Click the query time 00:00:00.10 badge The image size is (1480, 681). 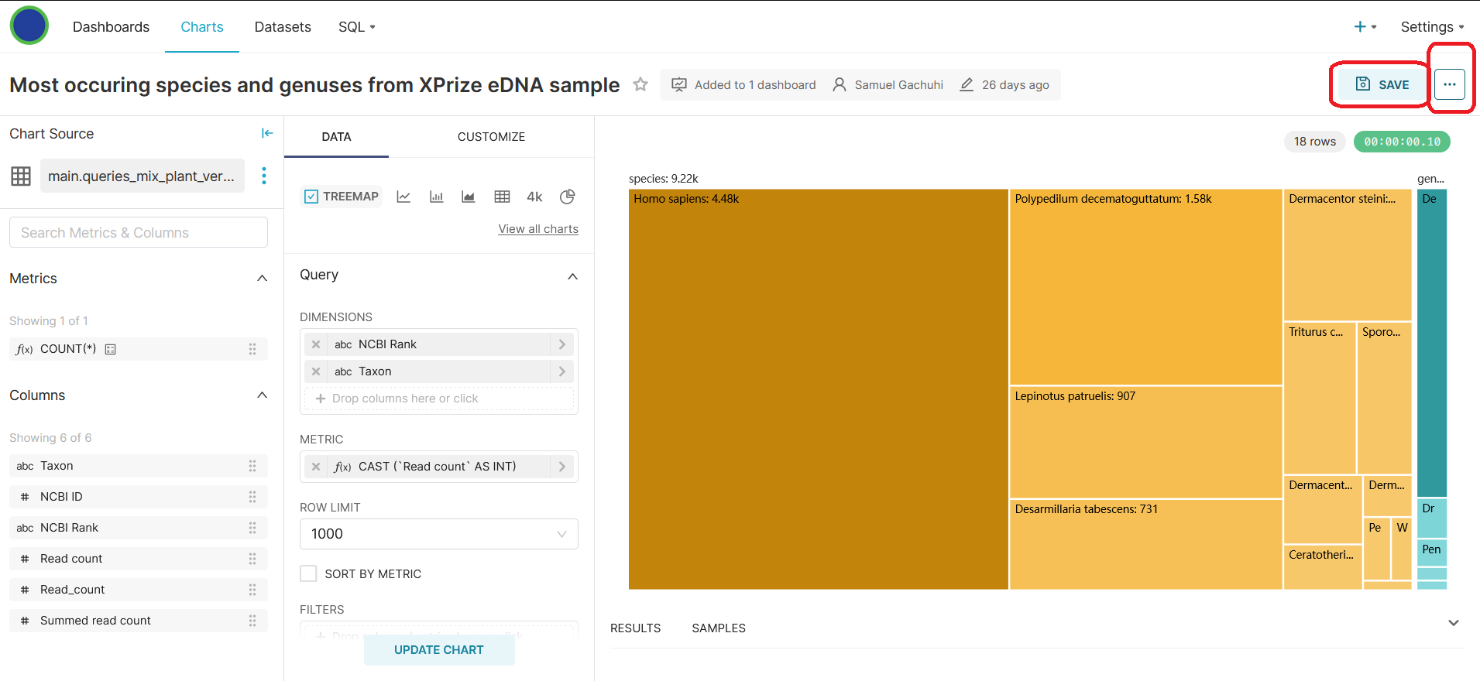pyautogui.click(x=1402, y=142)
